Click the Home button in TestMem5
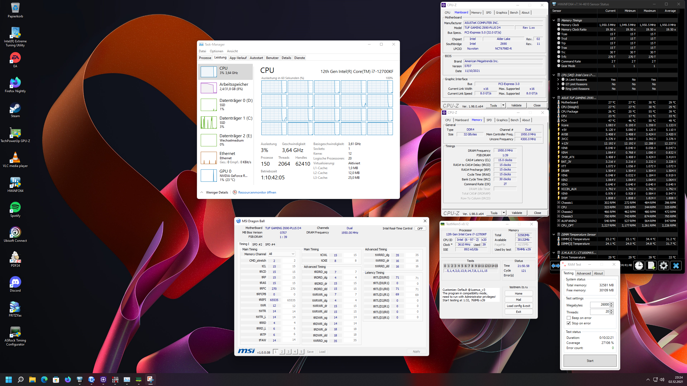This screenshot has height=386, width=687. [x=518, y=294]
